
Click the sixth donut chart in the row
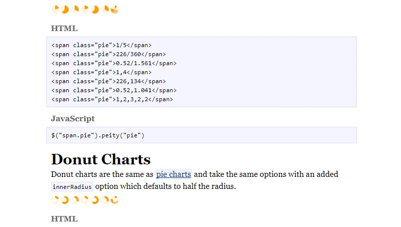[105, 200]
